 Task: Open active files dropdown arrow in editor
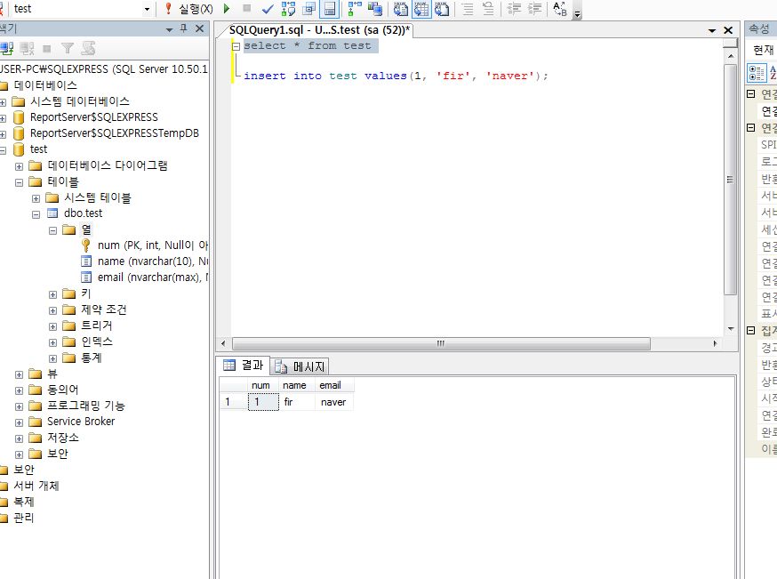pos(712,31)
